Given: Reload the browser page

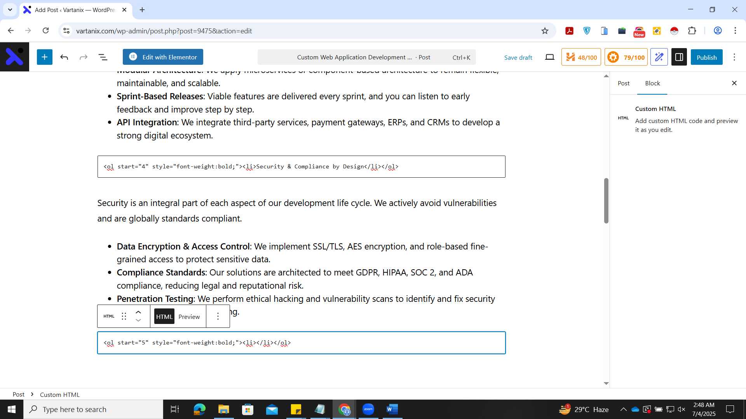Looking at the screenshot, I should pos(45,31).
